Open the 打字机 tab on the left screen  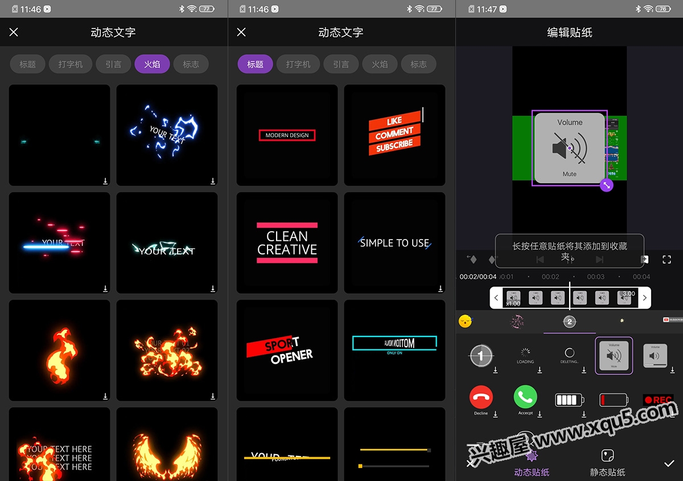71,64
